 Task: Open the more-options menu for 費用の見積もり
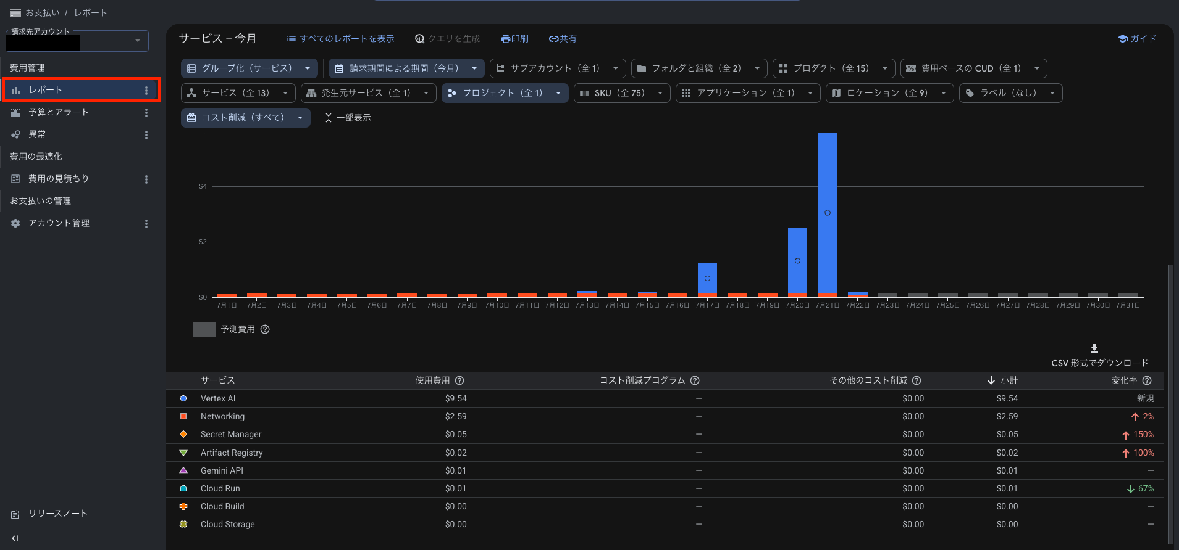pos(146,179)
